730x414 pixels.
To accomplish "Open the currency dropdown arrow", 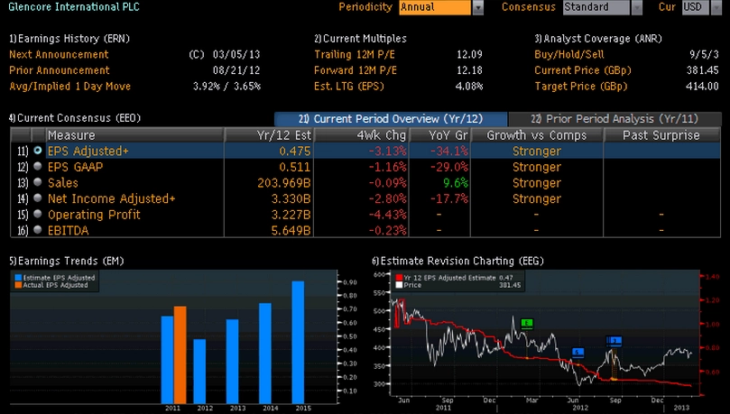I will 716,7.
